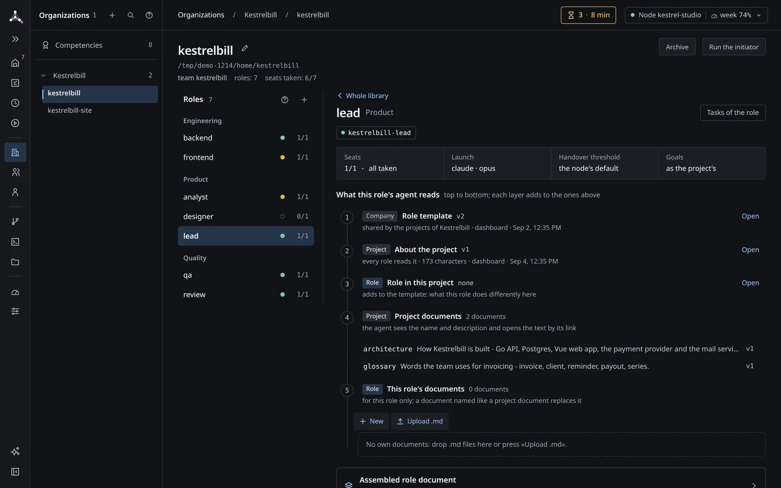Image resolution: width=781 pixels, height=488 pixels.
Task: Search organizations with magnifier icon
Action: point(131,15)
